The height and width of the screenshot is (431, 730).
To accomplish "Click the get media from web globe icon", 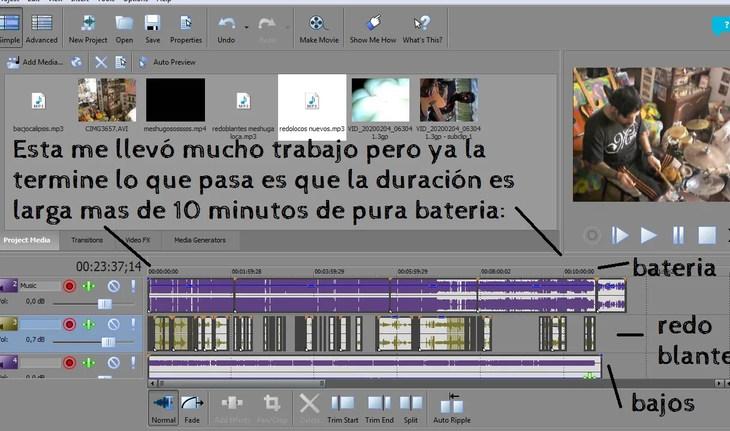I will [x=76, y=62].
